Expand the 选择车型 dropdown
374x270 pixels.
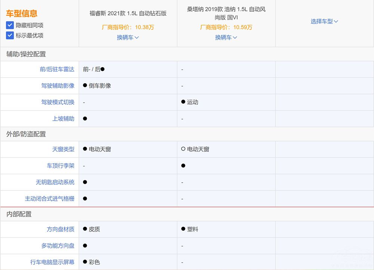[324, 21]
